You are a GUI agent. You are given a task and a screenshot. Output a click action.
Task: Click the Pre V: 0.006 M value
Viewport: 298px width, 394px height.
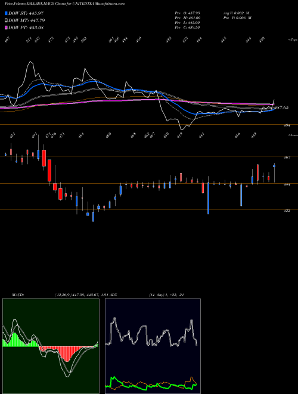[x=237, y=18]
